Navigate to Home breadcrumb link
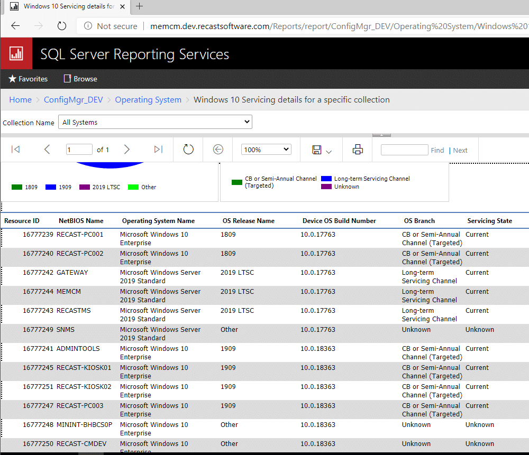This screenshot has width=529, height=455. coord(20,100)
